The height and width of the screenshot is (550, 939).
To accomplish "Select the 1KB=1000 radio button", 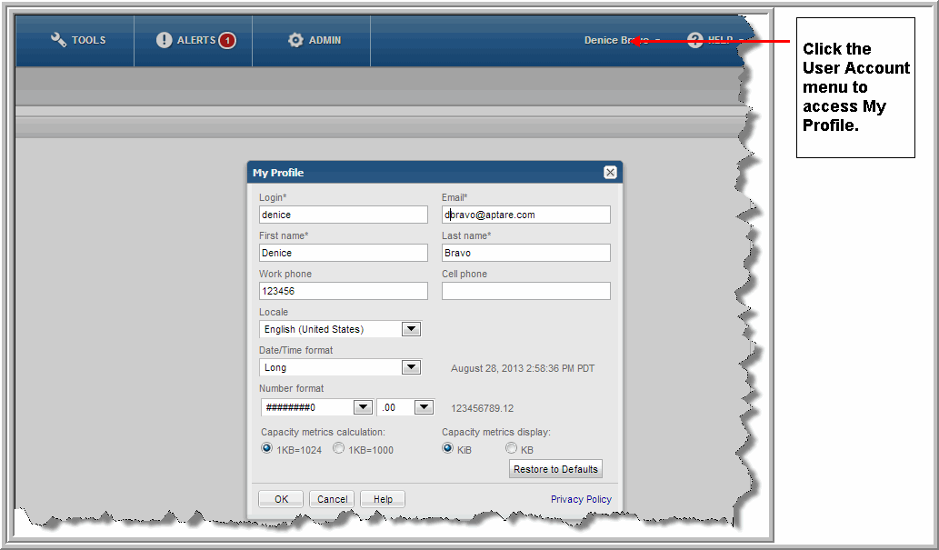I will click(x=338, y=448).
